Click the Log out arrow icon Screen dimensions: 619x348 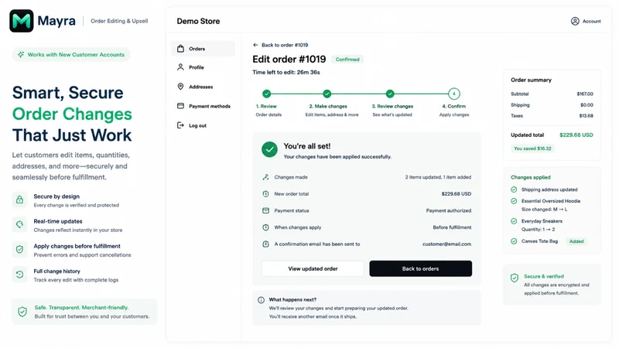[180, 125]
